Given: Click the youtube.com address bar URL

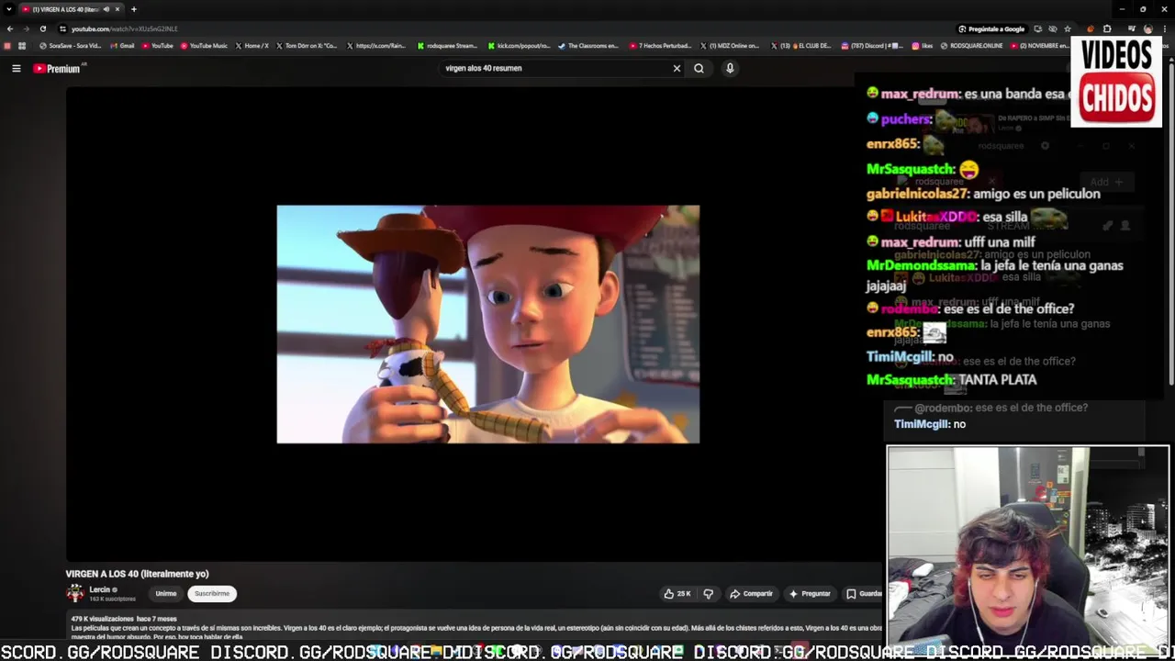Looking at the screenshot, I should 125,28.
